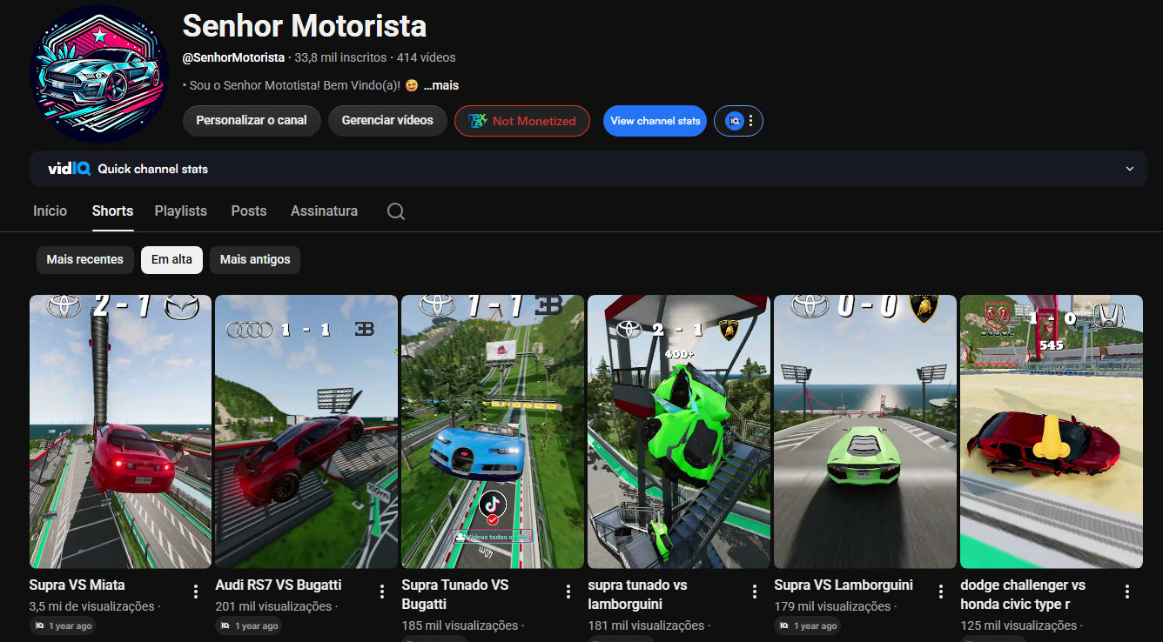Image resolution: width=1163 pixels, height=642 pixels.
Task: Click 125 mil visualizações text
Action: [x=1019, y=625]
